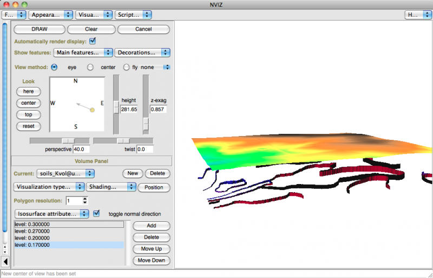
Task: Enable the "fly" view method radio button
Action: pos(127,67)
